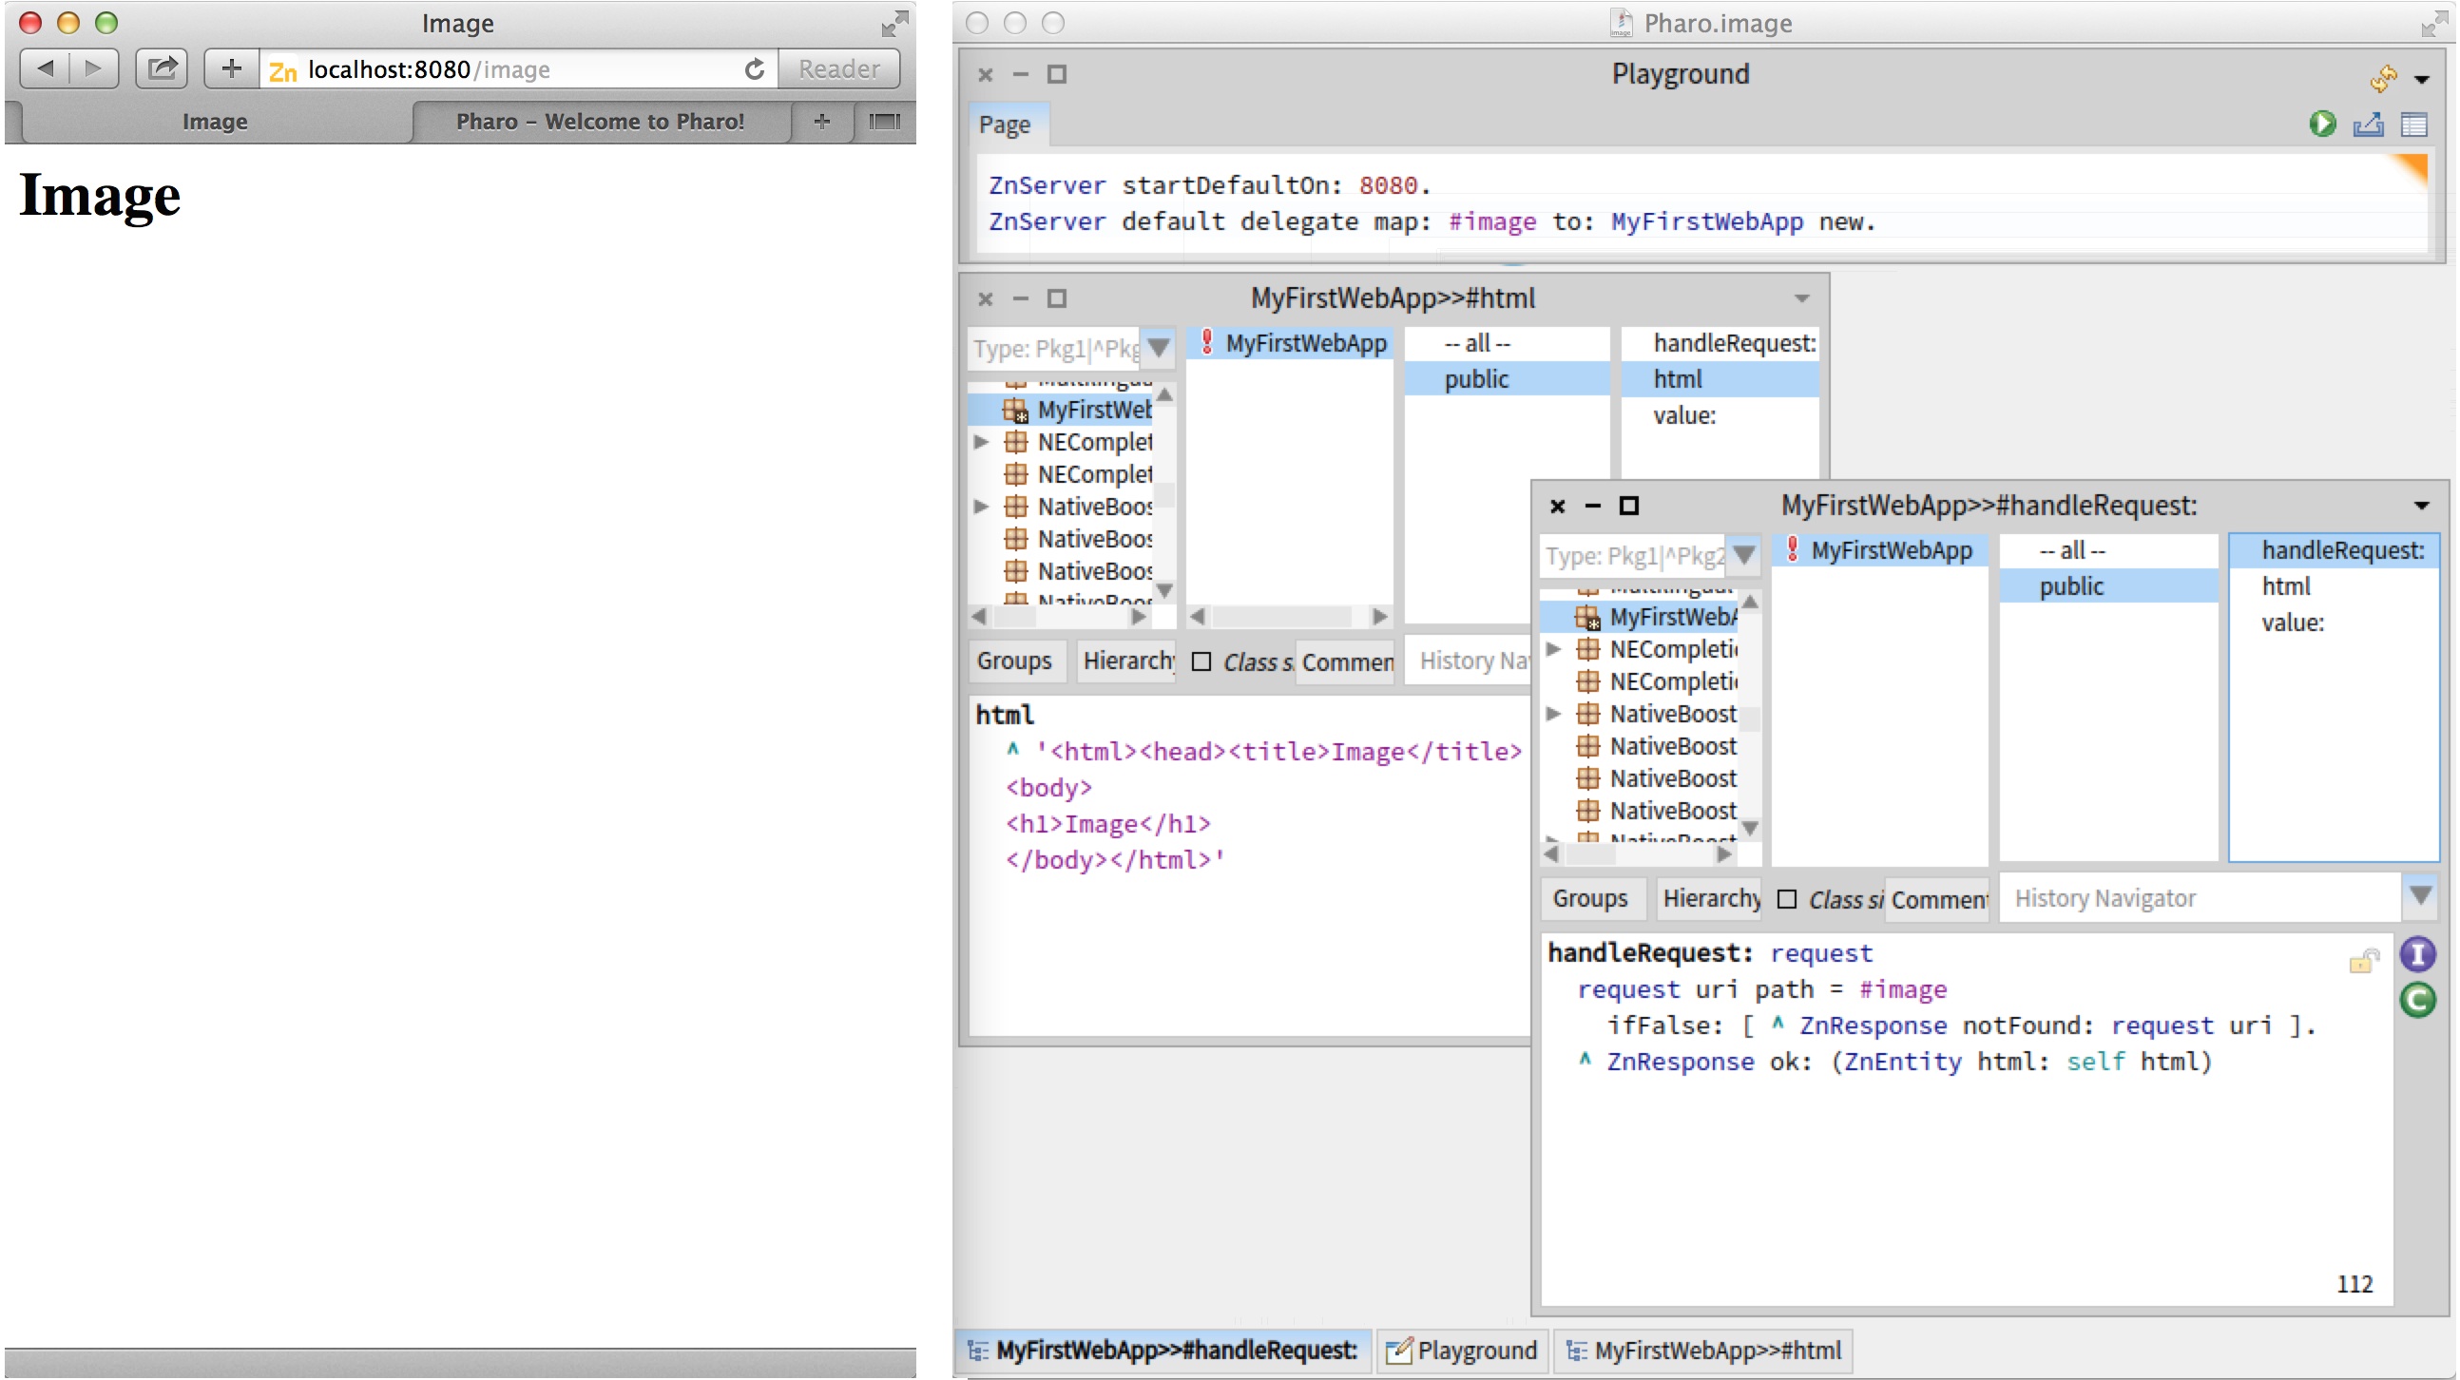Click the Playground bindings table icon
Image resolution: width=2460 pixels, height=1380 pixels.
[x=2413, y=125]
